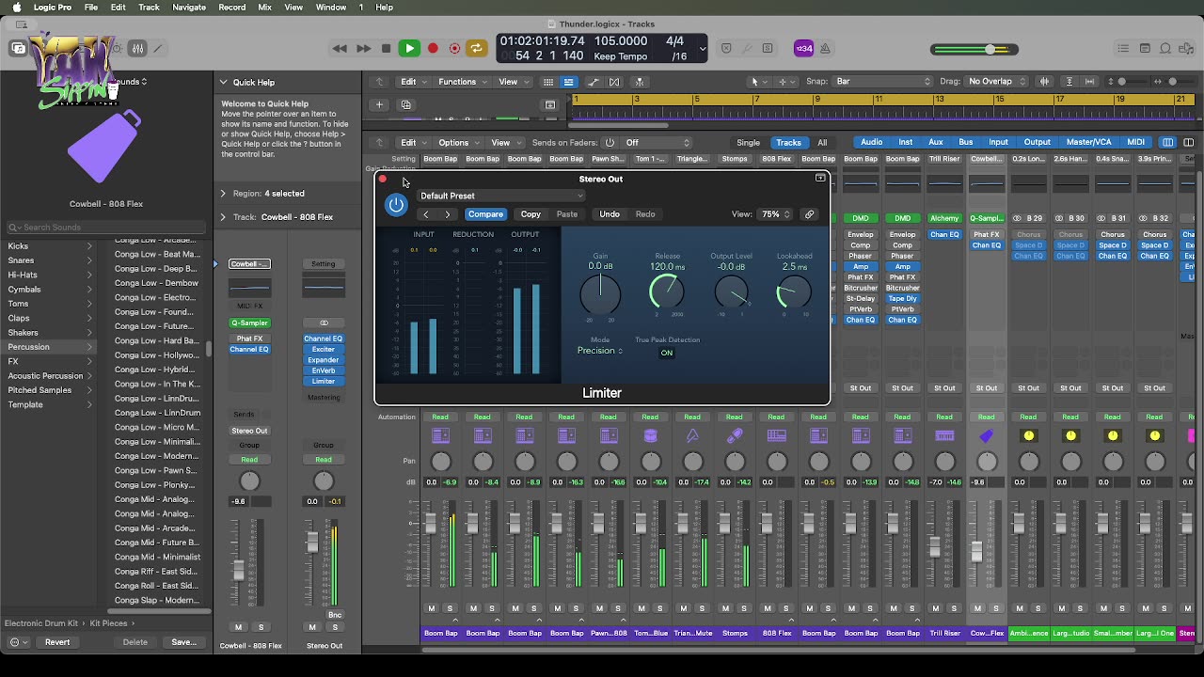Click the Limiter link chain icon
Viewport: 1204px width, 677px height.
click(809, 214)
